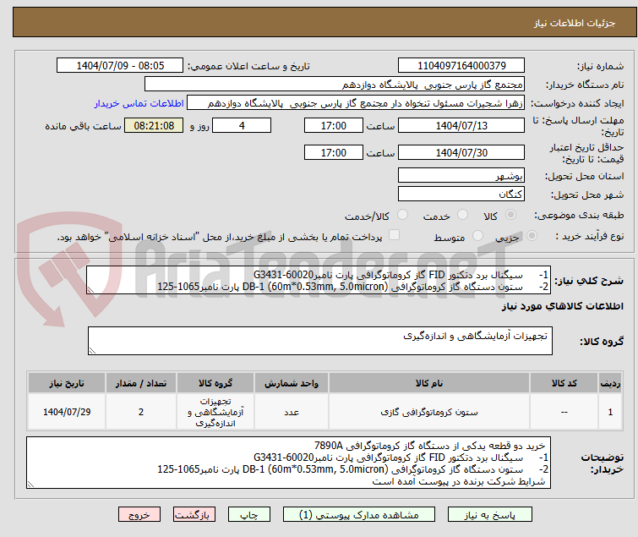The image size is (638, 537).
Task: Click the تعداد / مقدار column header
Action: pyautogui.click(x=141, y=383)
